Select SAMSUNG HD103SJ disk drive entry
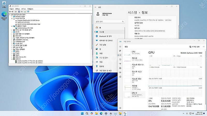The height and width of the screenshot is (116, 207). (x=24, y=22)
